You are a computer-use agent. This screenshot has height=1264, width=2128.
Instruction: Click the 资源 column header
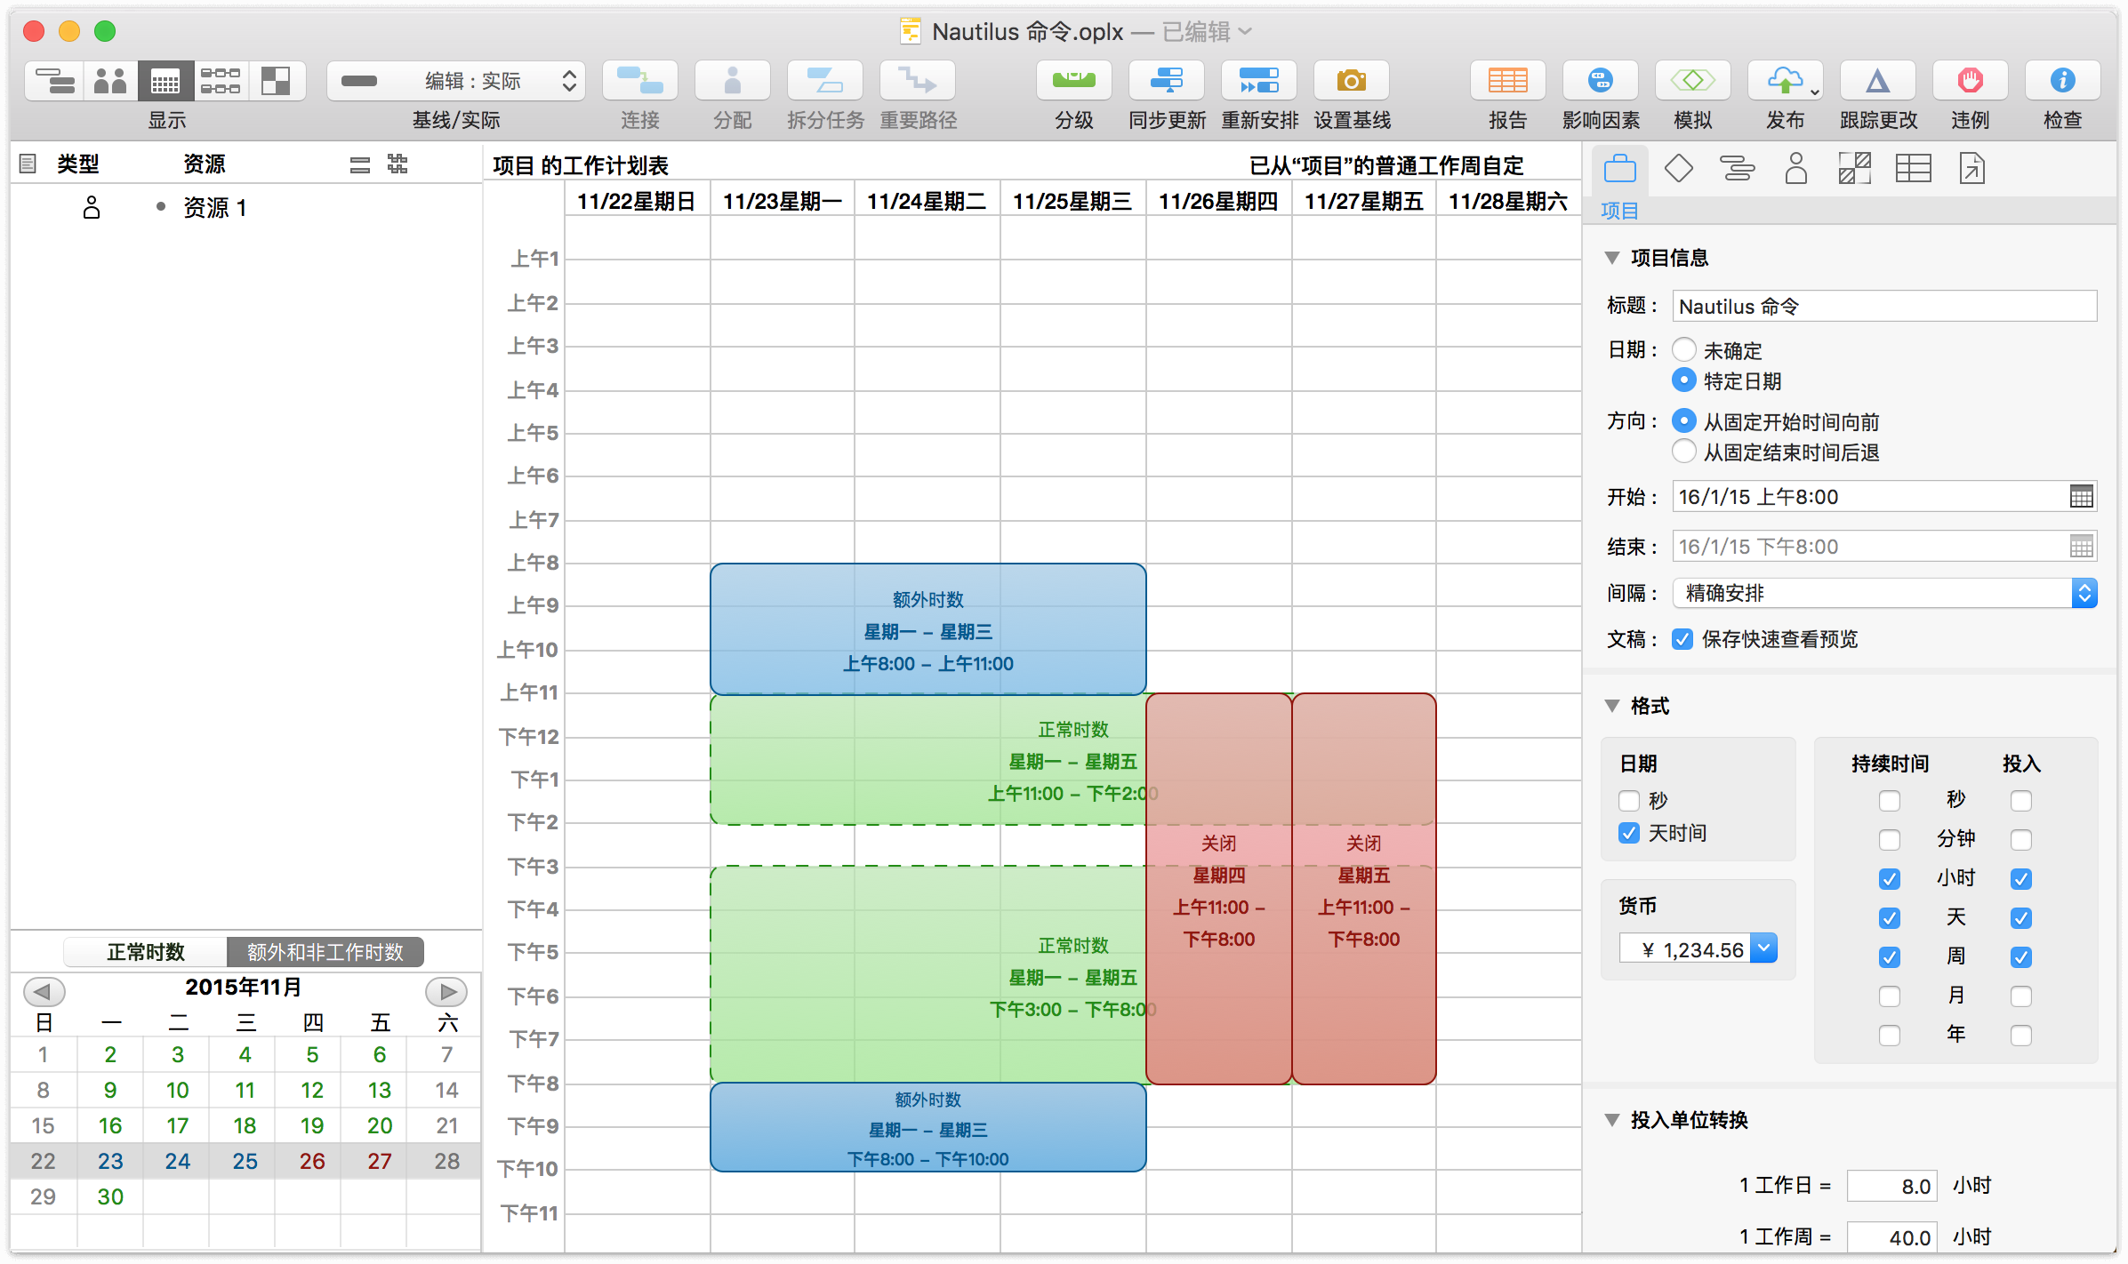point(205,164)
